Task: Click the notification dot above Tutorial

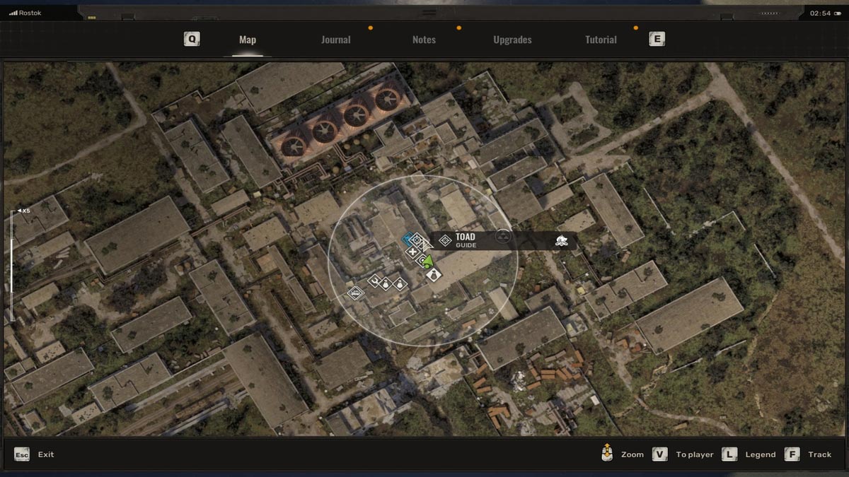Action: click(635, 27)
